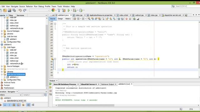The height and width of the screenshot is (112, 200).
Task: Click the Debug Project icon
Action: click(x=75, y=10)
